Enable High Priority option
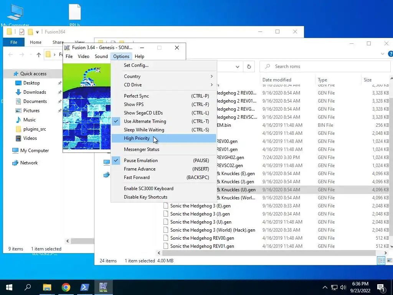Image resolution: width=393 pixels, height=295 pixels. coord(163,138)
